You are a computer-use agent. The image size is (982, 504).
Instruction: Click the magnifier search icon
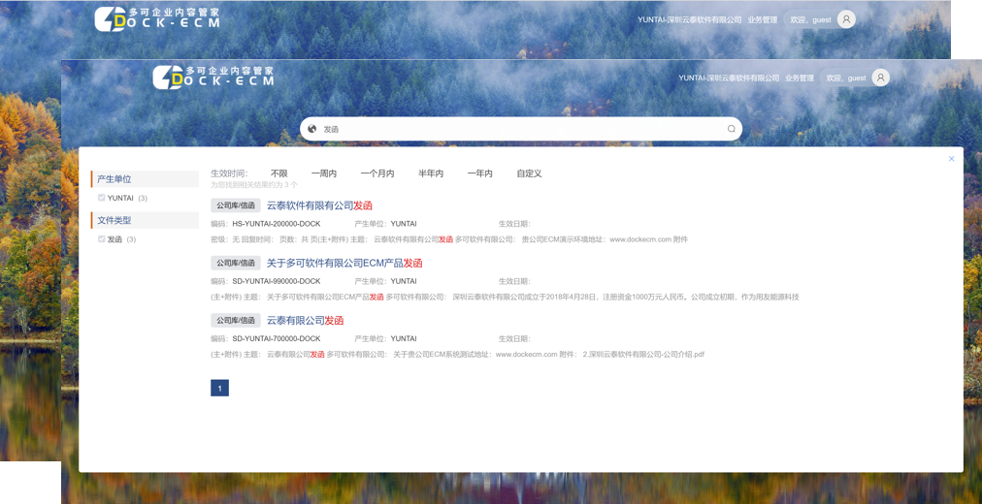tap(731, 129)
